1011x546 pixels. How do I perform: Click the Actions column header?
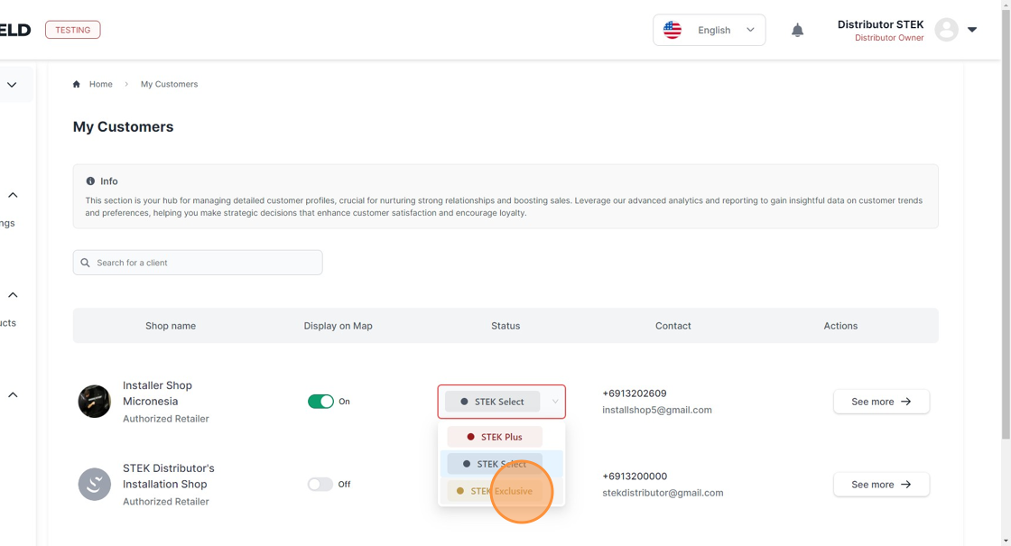point(840,326)
